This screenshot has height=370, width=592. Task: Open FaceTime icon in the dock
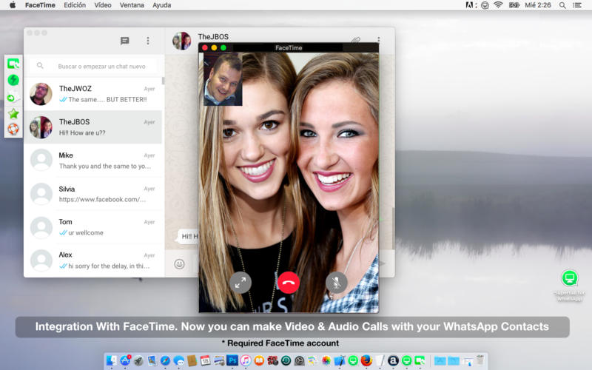click(420, 361)
